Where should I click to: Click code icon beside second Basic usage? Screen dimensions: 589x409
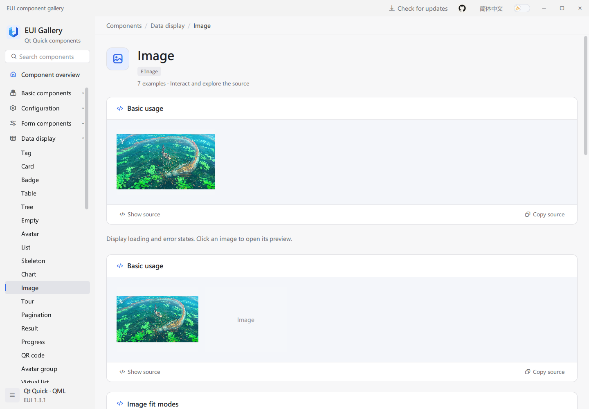120,266
